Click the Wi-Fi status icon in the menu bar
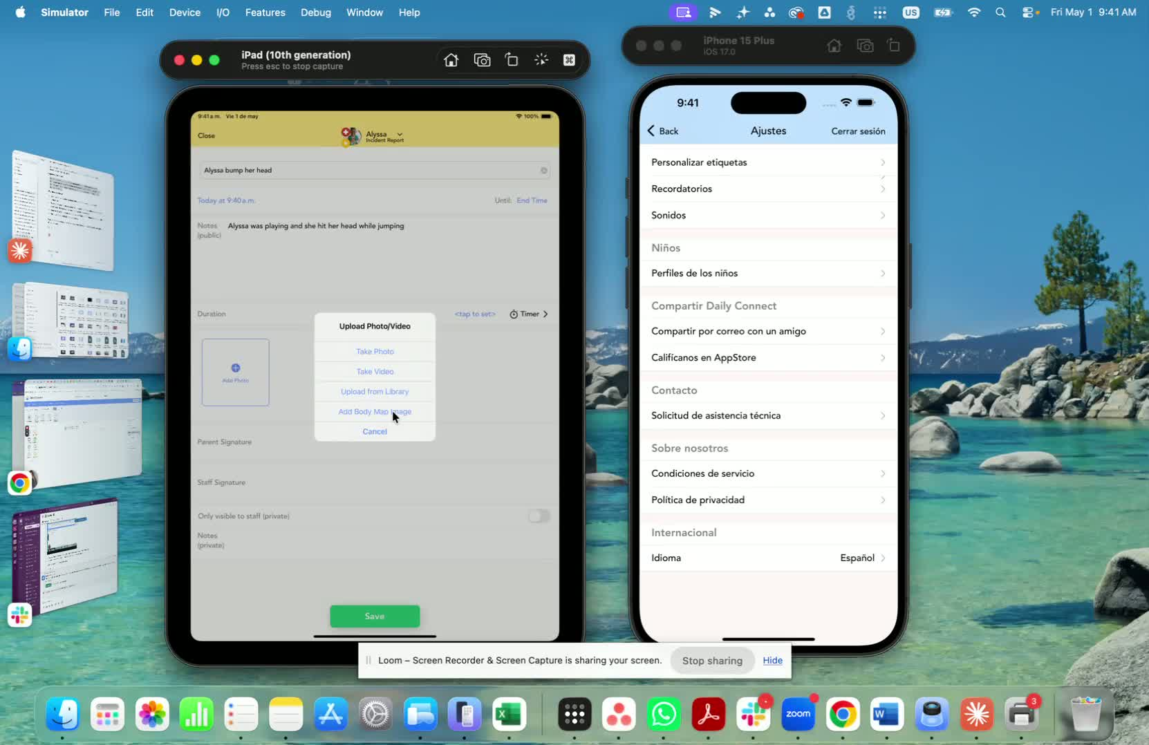 click(973, 12)
